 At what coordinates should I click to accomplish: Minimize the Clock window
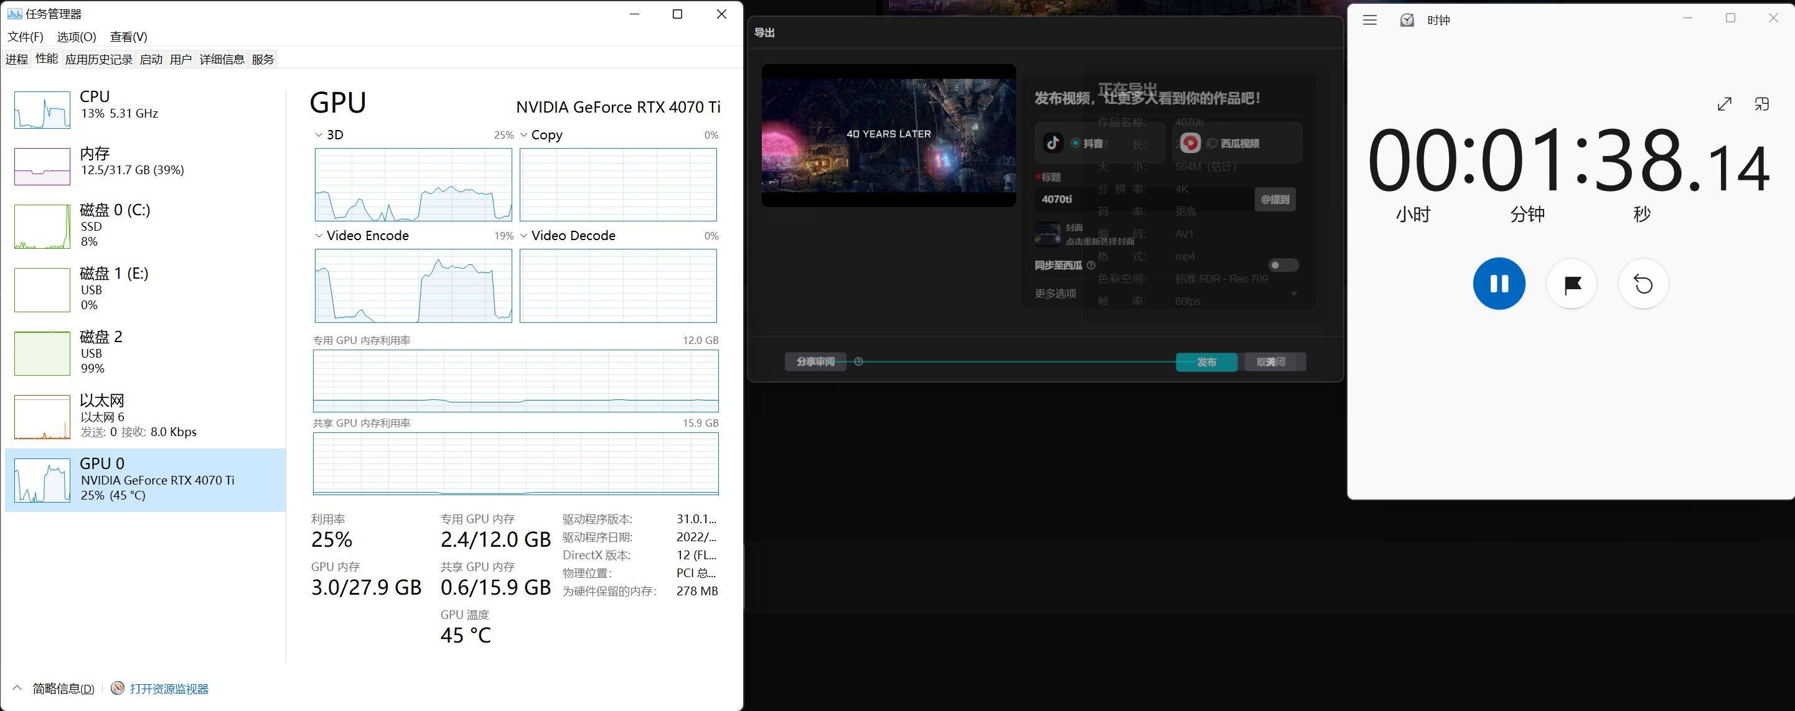click(x=1688, y=18)
